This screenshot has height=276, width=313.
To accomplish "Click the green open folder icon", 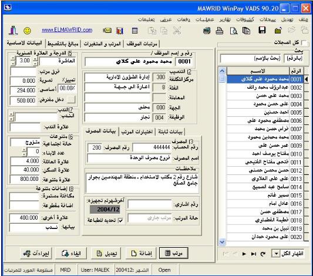I will pos(278,31).
